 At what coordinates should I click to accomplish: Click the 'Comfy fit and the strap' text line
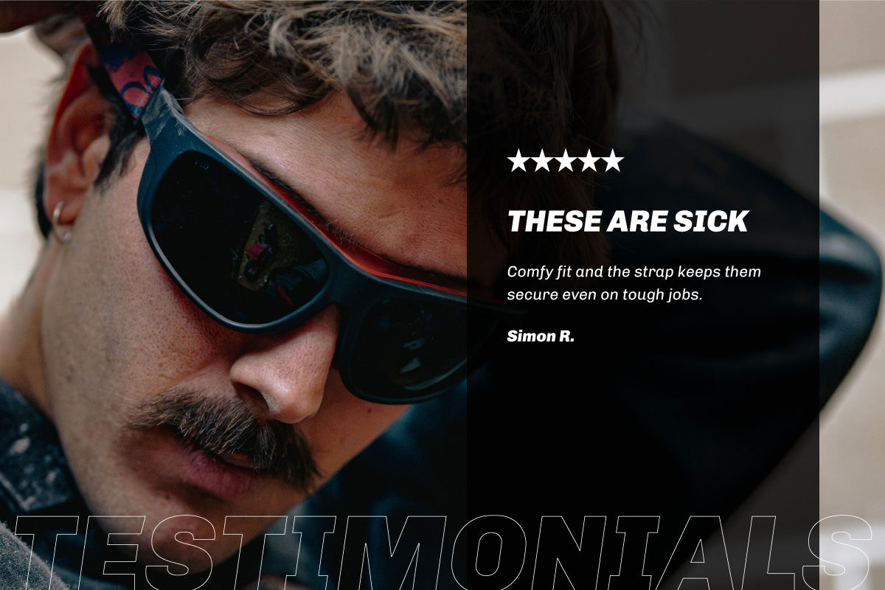634,272
